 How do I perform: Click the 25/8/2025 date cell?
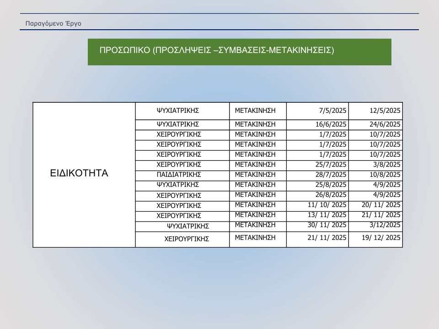click(317, 185)
